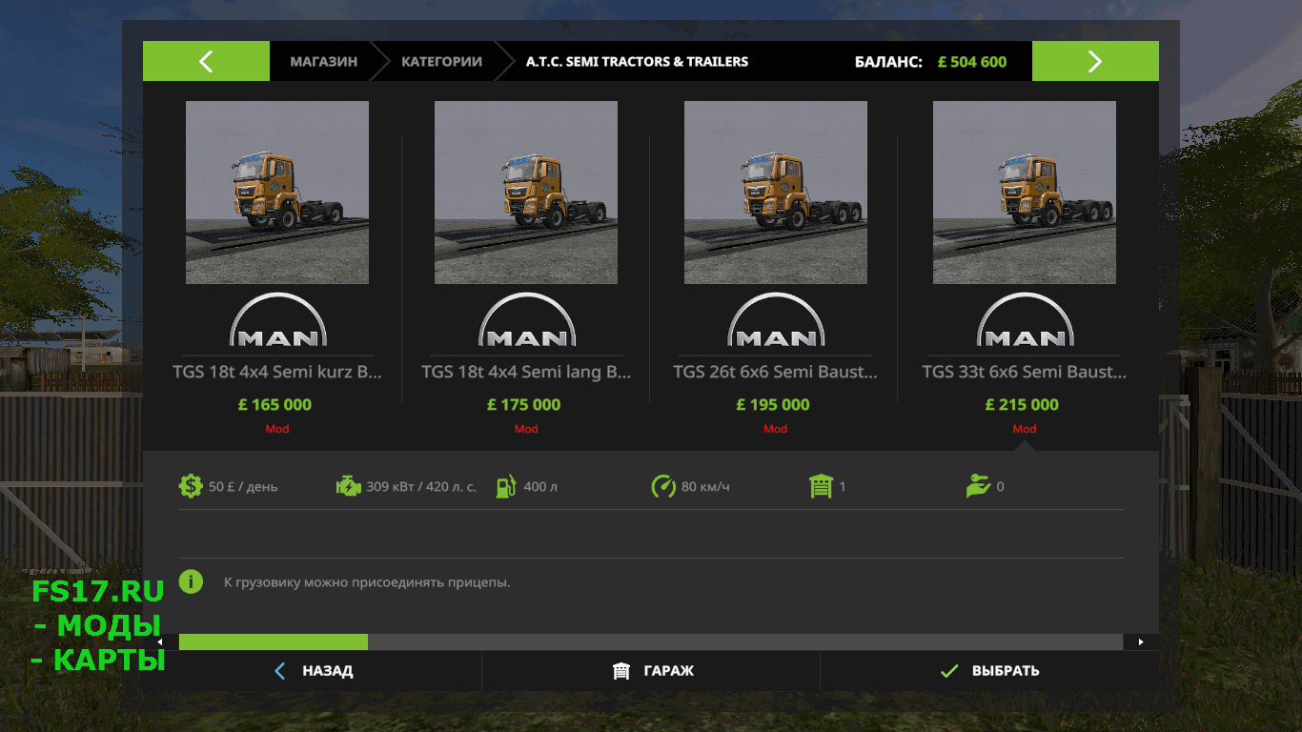Screen dimensions: 1302x732
Task: Click the balance amount £ 504 600
Action: pyautogui.click(x=972, y=62)
